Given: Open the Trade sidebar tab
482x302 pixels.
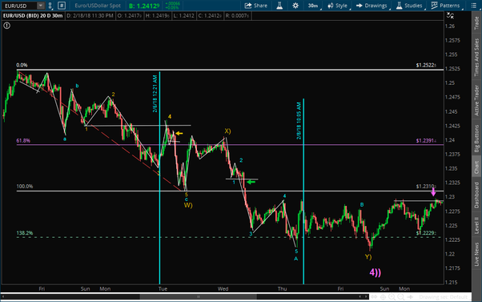Looking at the screenshot, I should (x=476, y=22).
